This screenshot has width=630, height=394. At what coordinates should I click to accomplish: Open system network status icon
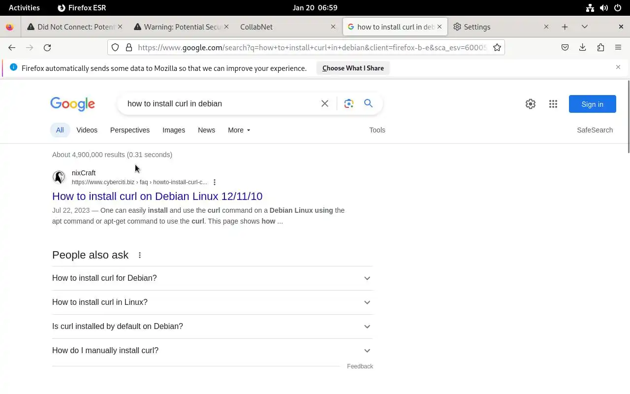(x=590, y=7)
